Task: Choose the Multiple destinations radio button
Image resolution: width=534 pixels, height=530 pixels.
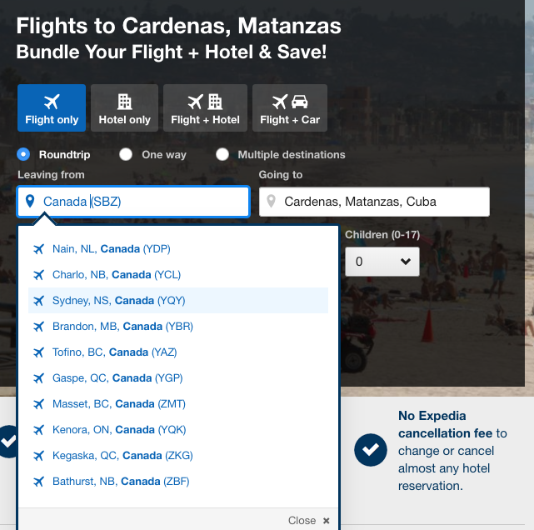Action: pos(222,154)
